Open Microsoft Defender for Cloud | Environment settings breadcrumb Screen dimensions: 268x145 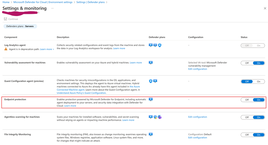tap(43, 2)
